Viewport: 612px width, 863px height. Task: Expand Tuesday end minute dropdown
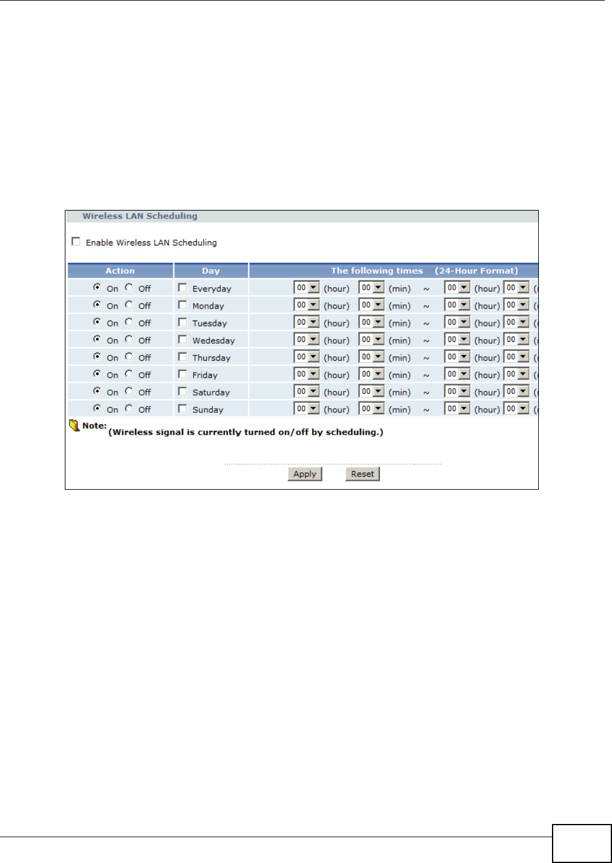[x=517, y=323]
